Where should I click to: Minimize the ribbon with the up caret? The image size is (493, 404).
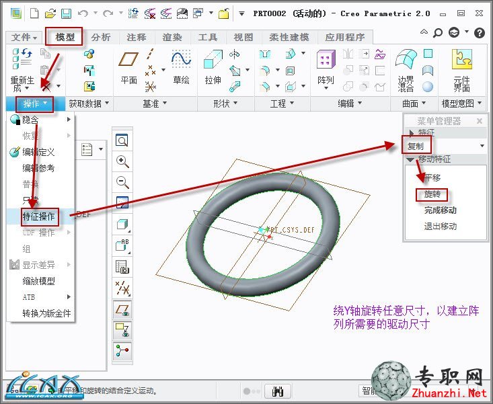(x=424, y=32)
